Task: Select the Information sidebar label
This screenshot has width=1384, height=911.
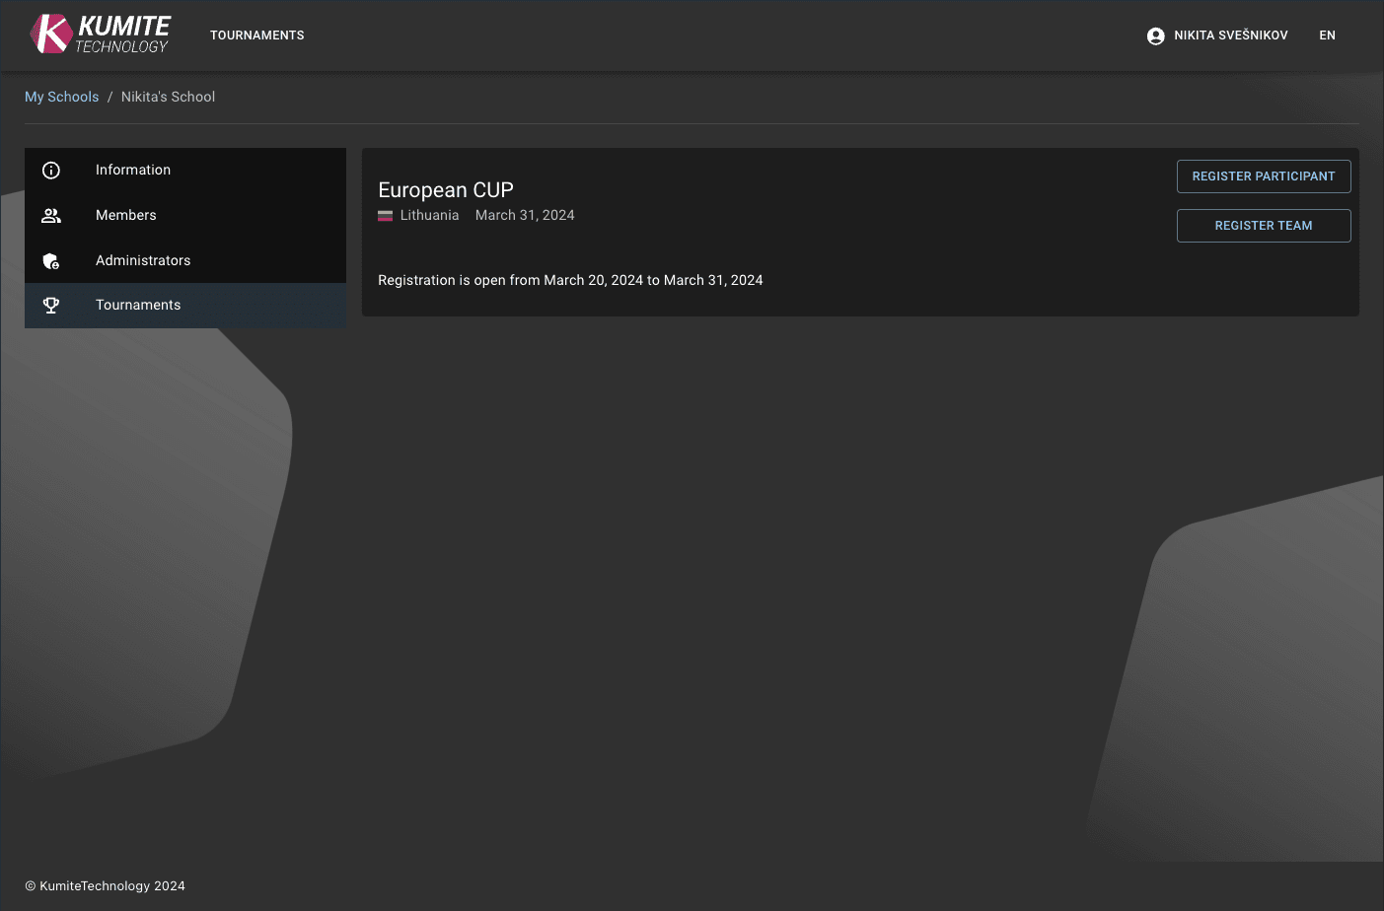Action: click(x=133, y=171)
